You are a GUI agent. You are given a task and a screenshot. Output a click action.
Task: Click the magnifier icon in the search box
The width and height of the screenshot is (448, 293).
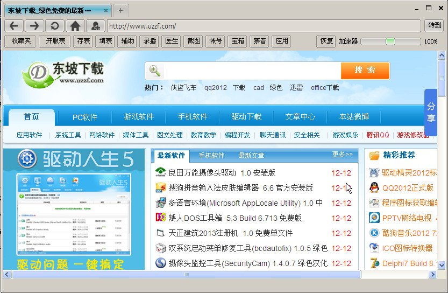click(155, 71)
